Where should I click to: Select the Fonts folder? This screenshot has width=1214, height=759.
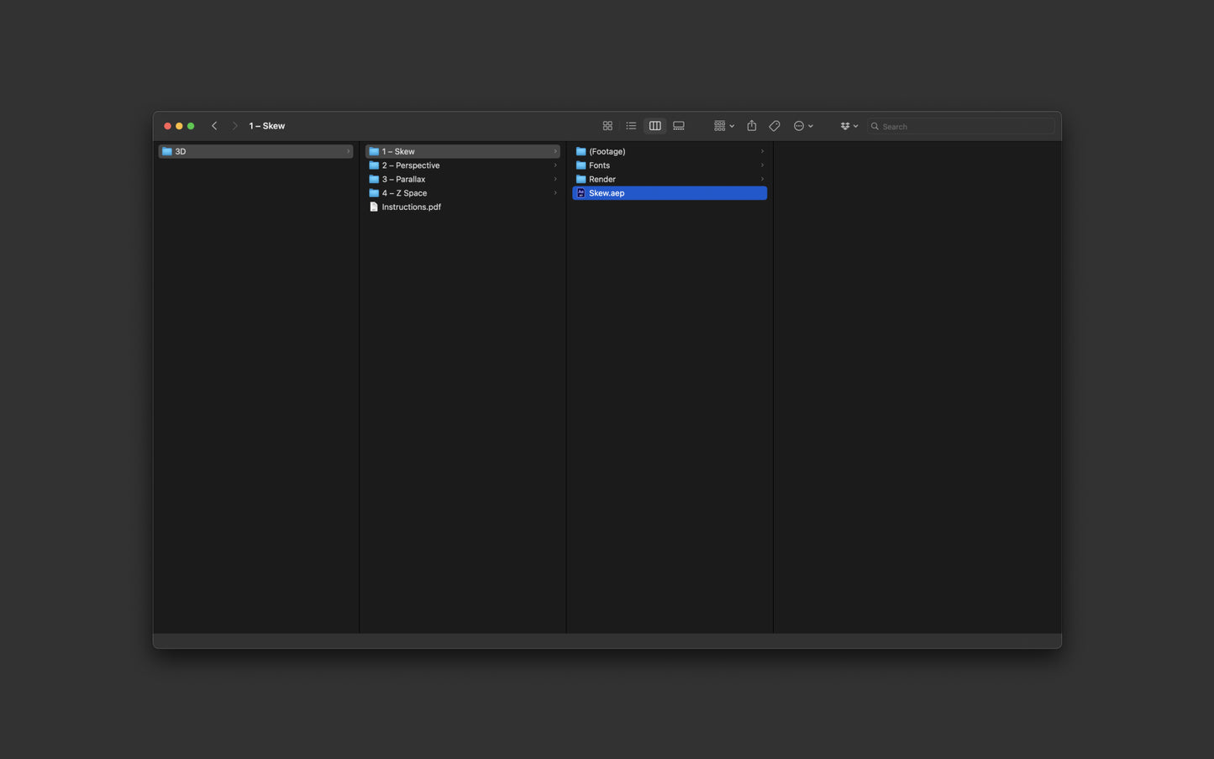[670, 165]
